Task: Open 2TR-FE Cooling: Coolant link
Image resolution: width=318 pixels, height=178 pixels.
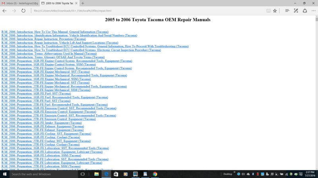Action: pos(41,144)
